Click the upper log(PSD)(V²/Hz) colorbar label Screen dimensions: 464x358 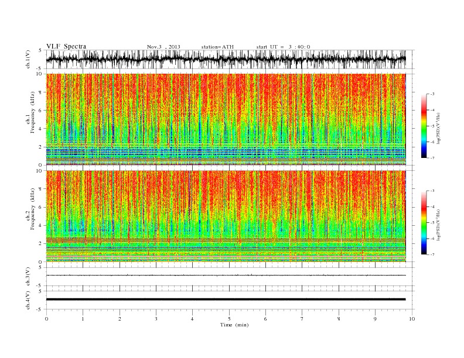pyautogui.click(x=439, y=128)
